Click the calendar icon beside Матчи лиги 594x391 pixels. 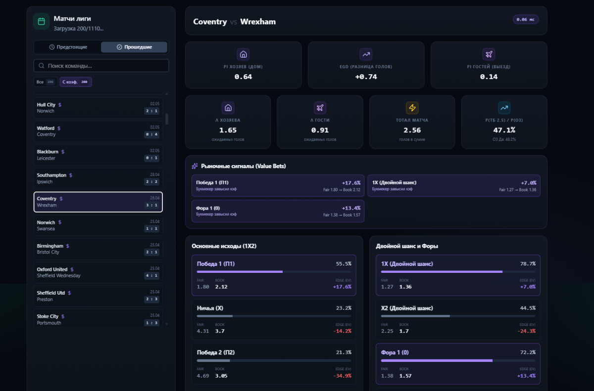(x=41, y=21)
